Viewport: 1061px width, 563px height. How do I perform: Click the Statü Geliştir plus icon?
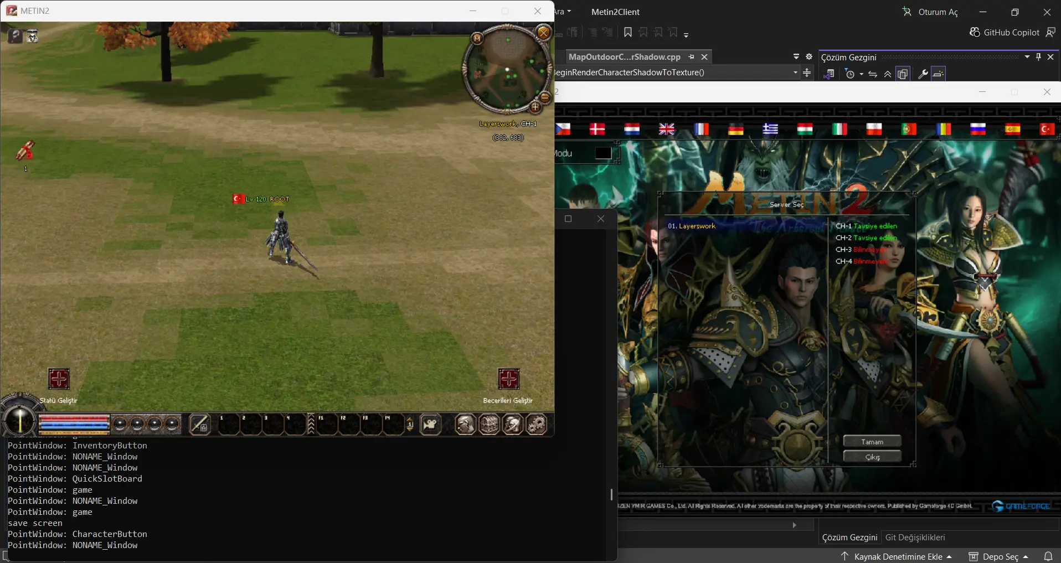59,379
